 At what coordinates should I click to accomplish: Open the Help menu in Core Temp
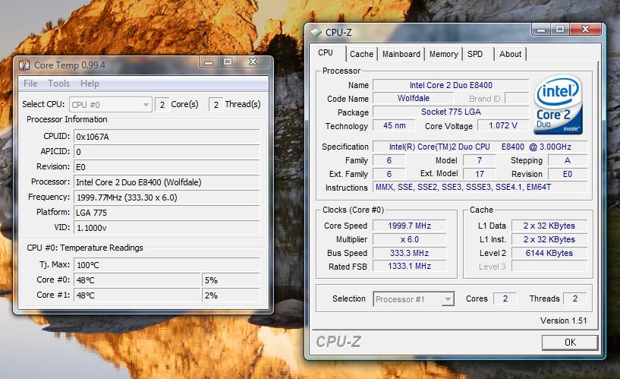pyautogui.click(x=90, y=84)
